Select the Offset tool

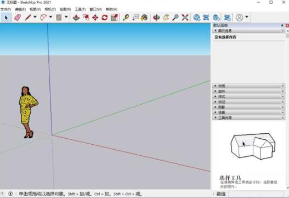pyautogui.click(x=86, y=18)
